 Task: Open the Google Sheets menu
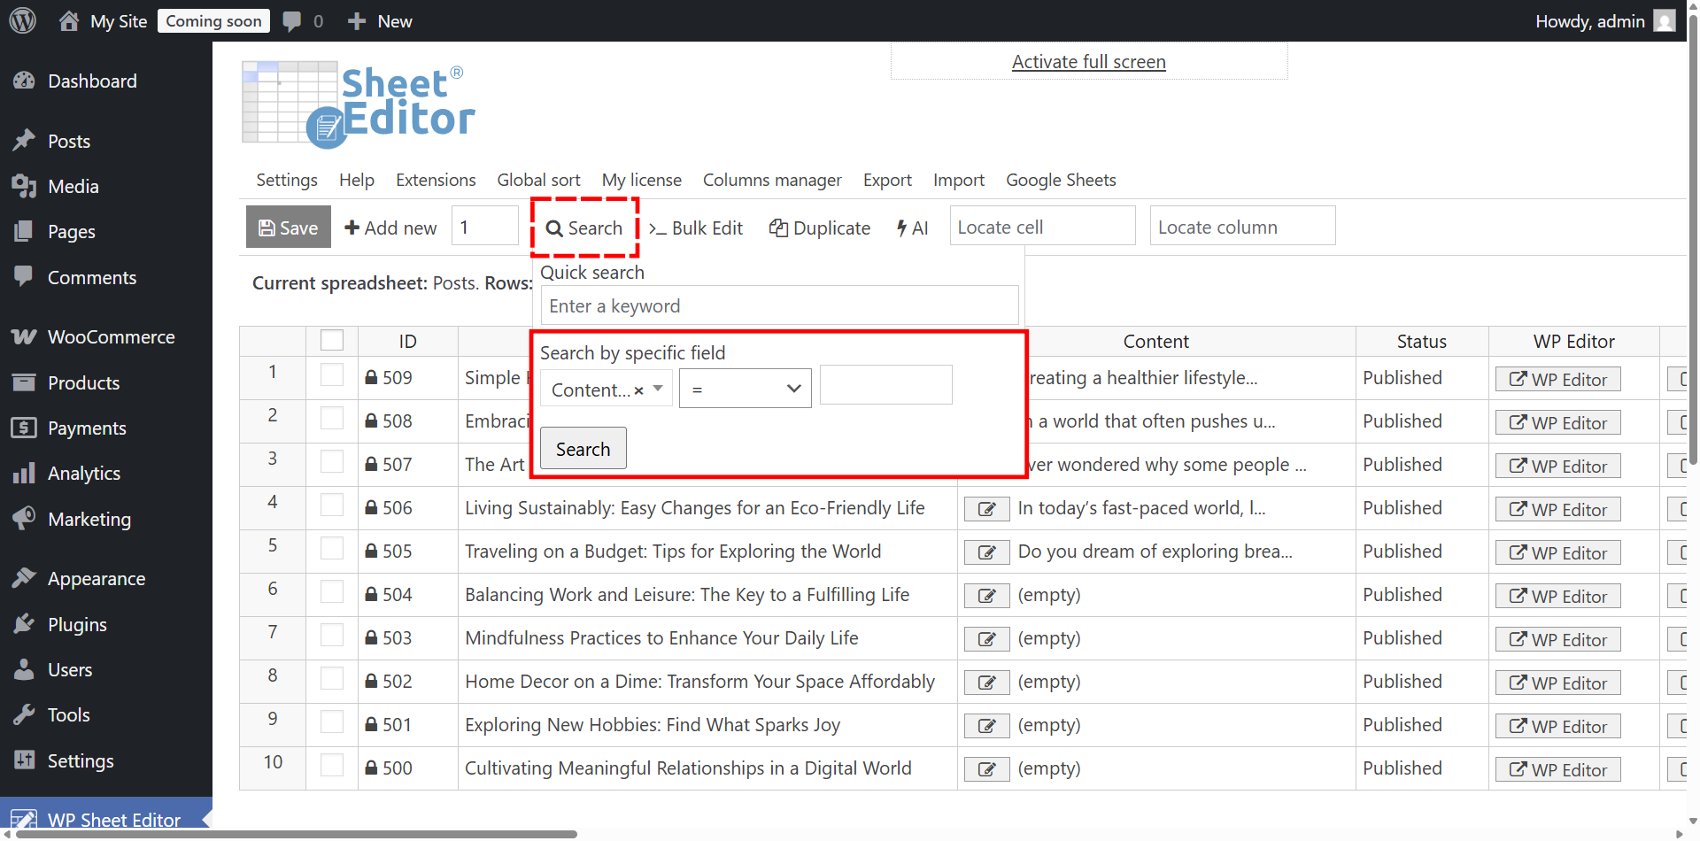[1061, 180]
